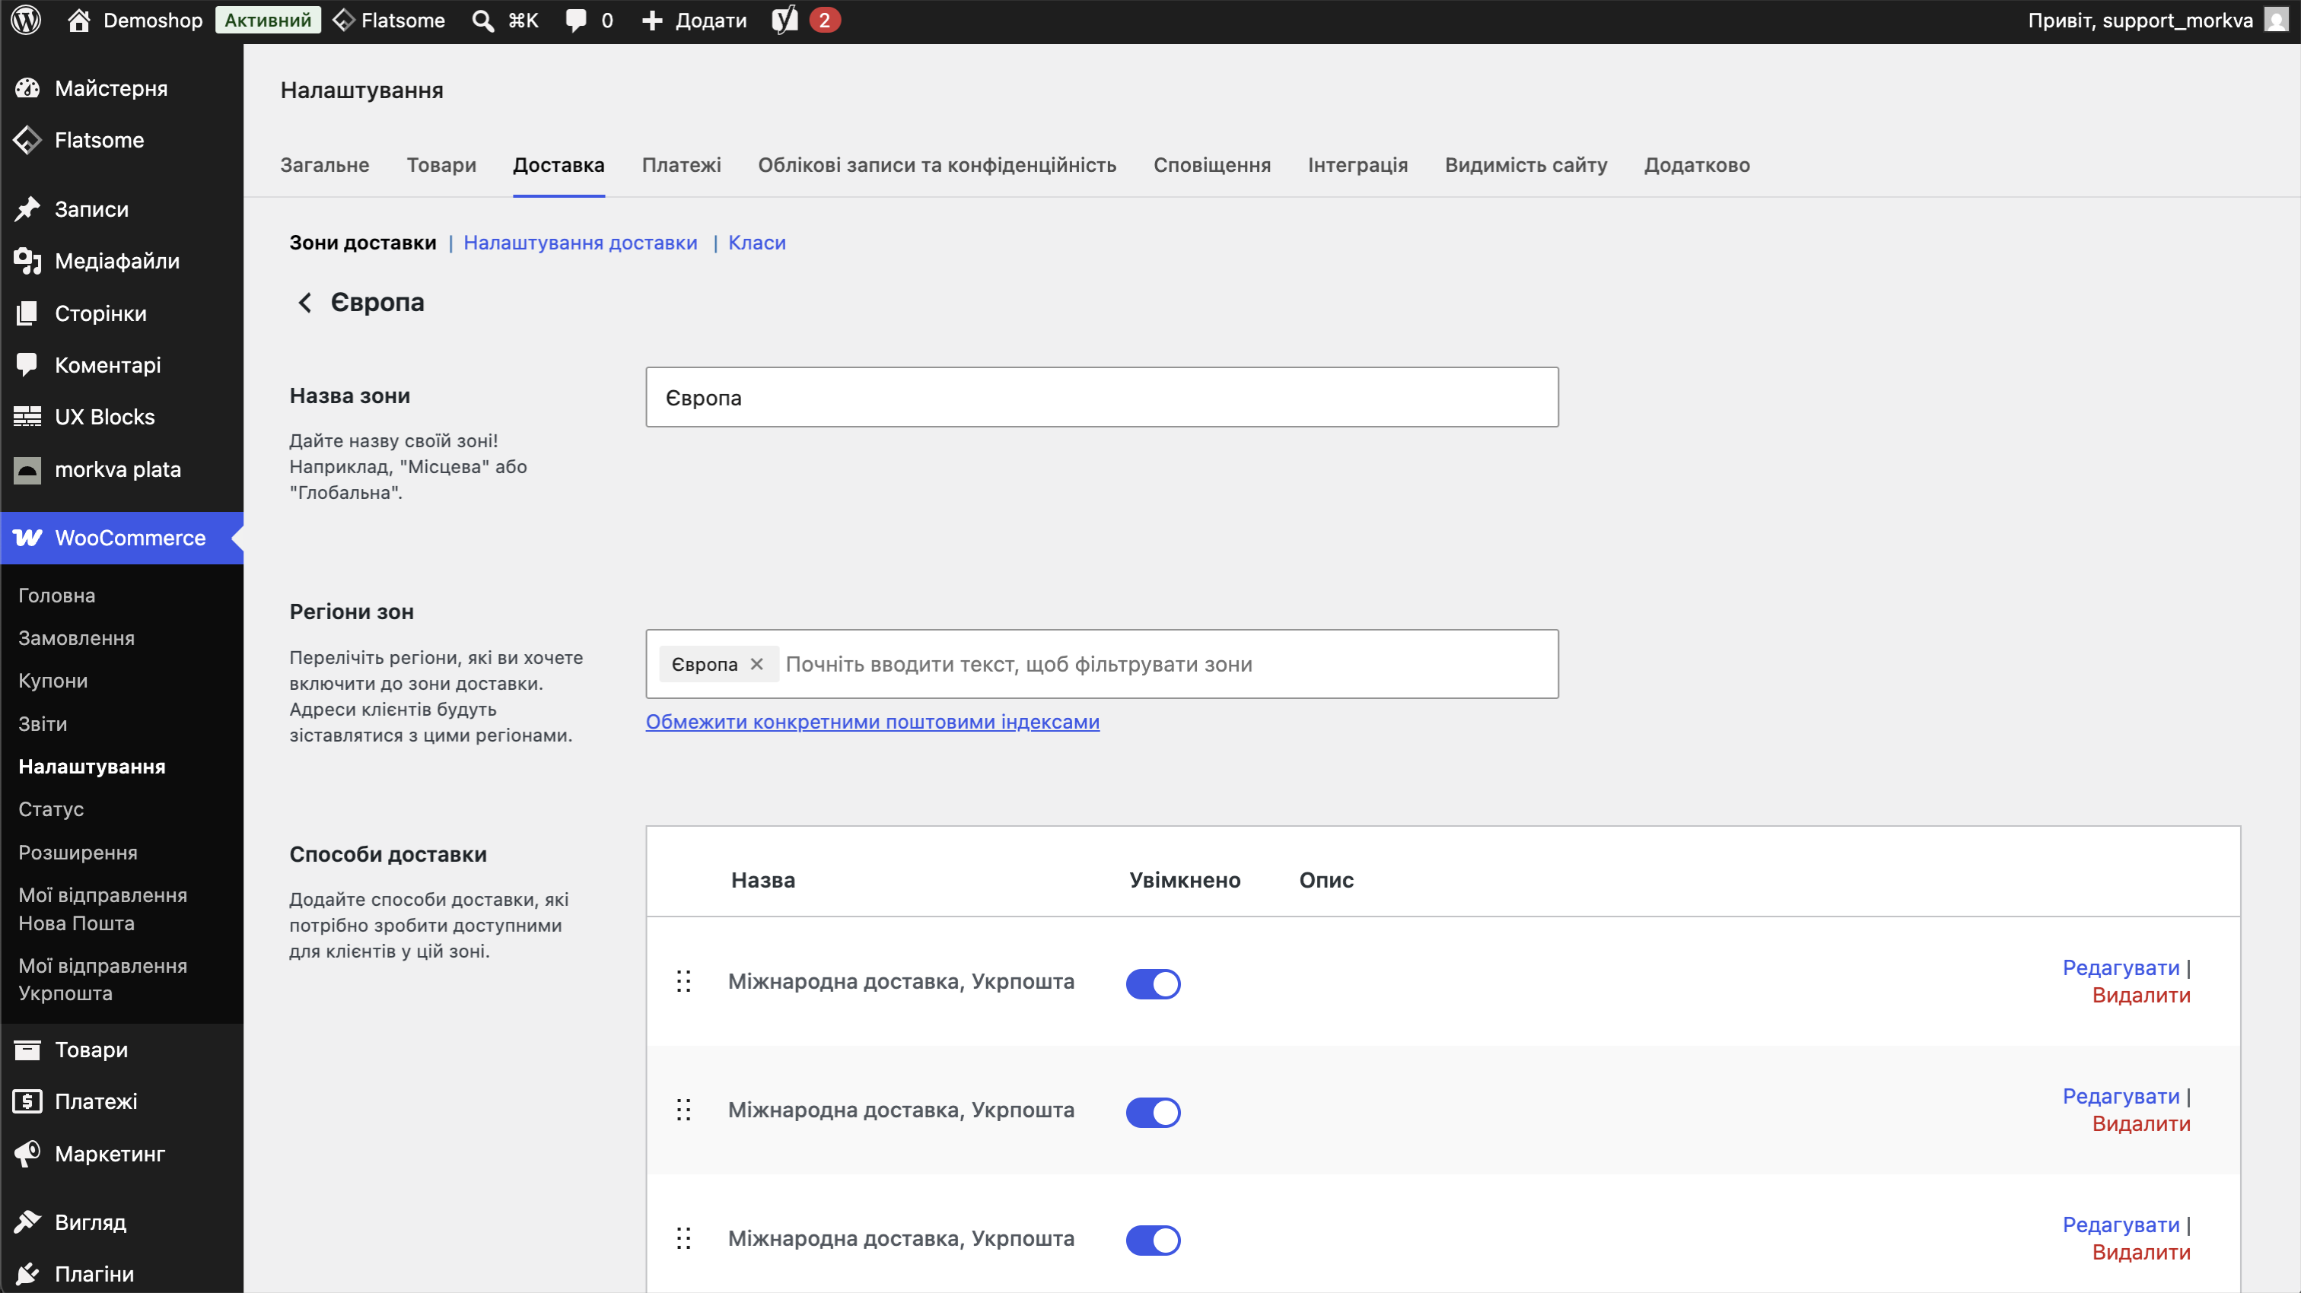Open Головна in WooCommerce submenu
Viewport: 2301px width, 1293px height.
tap(56, 596)
